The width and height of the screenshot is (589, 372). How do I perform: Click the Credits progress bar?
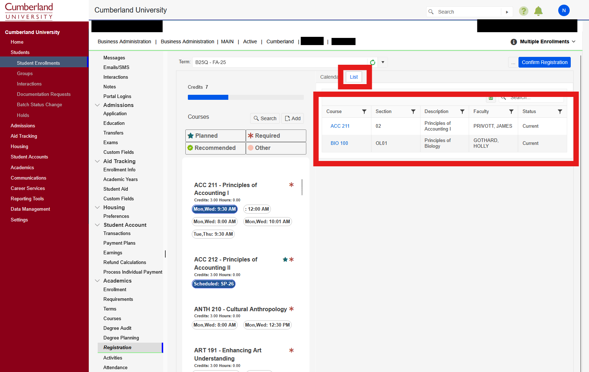246,97
